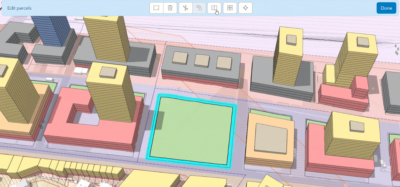Activate the adjust parcel boundary tool
The height and width of the screenshot is (187, 400).
(x=214, y=8)
